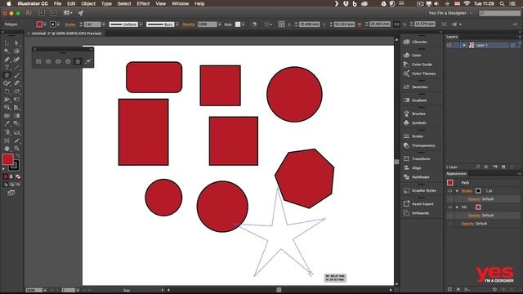Select the Line Segment tool
The width and height of the screenshot is (523, 294).
(16, 67)
